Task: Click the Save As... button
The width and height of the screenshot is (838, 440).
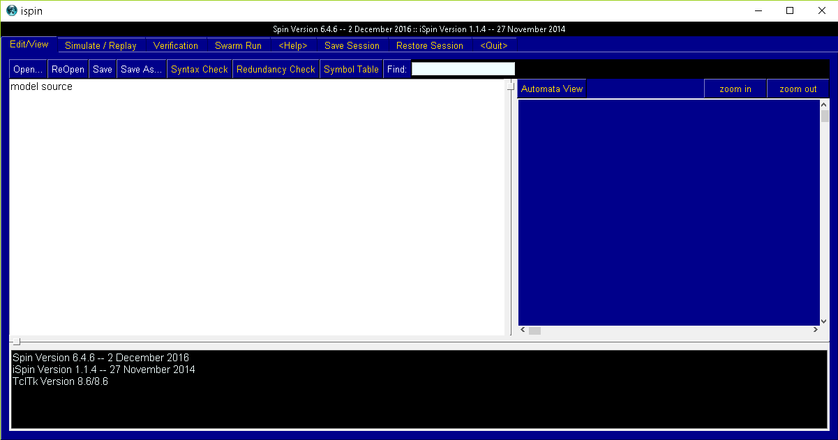Action: tap(142, 69)
